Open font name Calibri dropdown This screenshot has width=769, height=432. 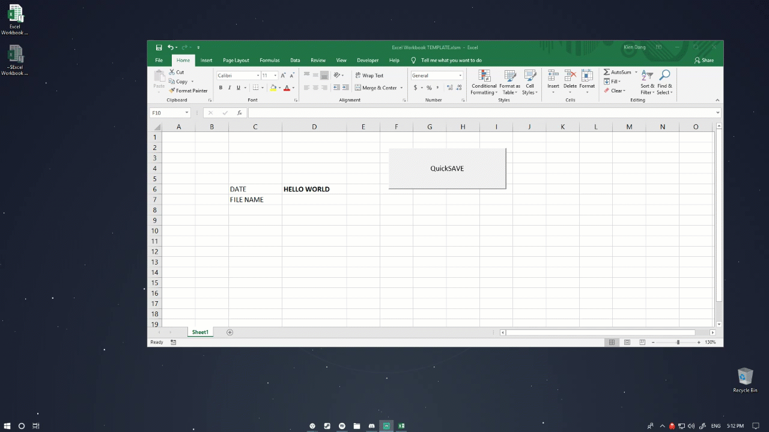(x=258, y=76)
